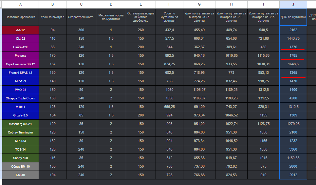Click Shorty 590 DPS value 1150,33

click(293, 158)
